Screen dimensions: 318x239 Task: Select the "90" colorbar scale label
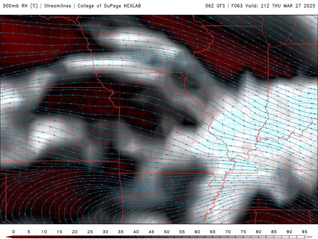289,232
